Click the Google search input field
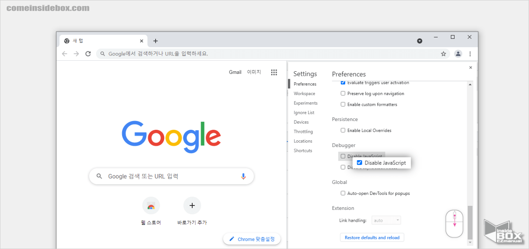529x249 pixels. coord(171,176)
